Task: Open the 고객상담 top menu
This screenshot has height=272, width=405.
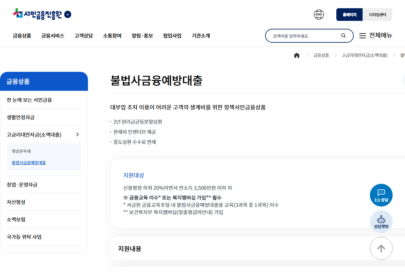Action: [x=84, y=36]
